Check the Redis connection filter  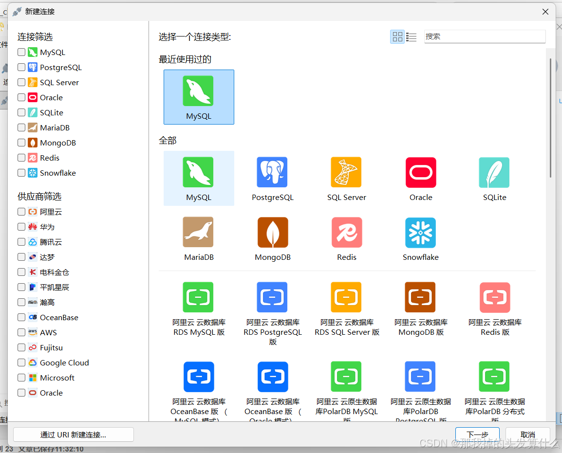[x=21, y=158]
